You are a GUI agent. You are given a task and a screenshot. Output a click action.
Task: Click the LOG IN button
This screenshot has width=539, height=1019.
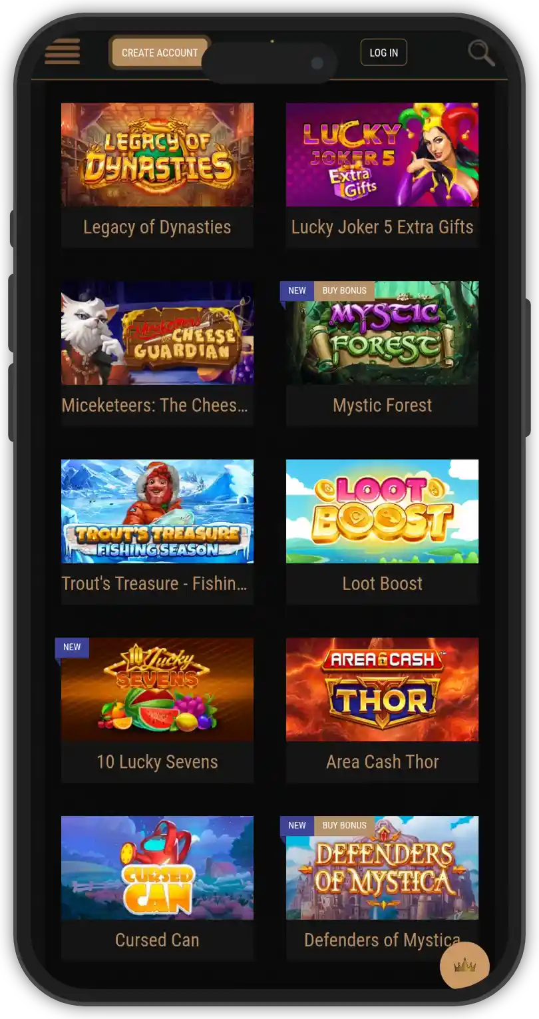384,53
